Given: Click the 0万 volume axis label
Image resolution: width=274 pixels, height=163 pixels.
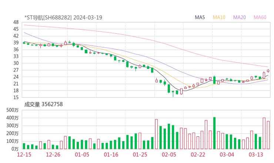Looking at the screenshot, I should click(x=15, y=149).
